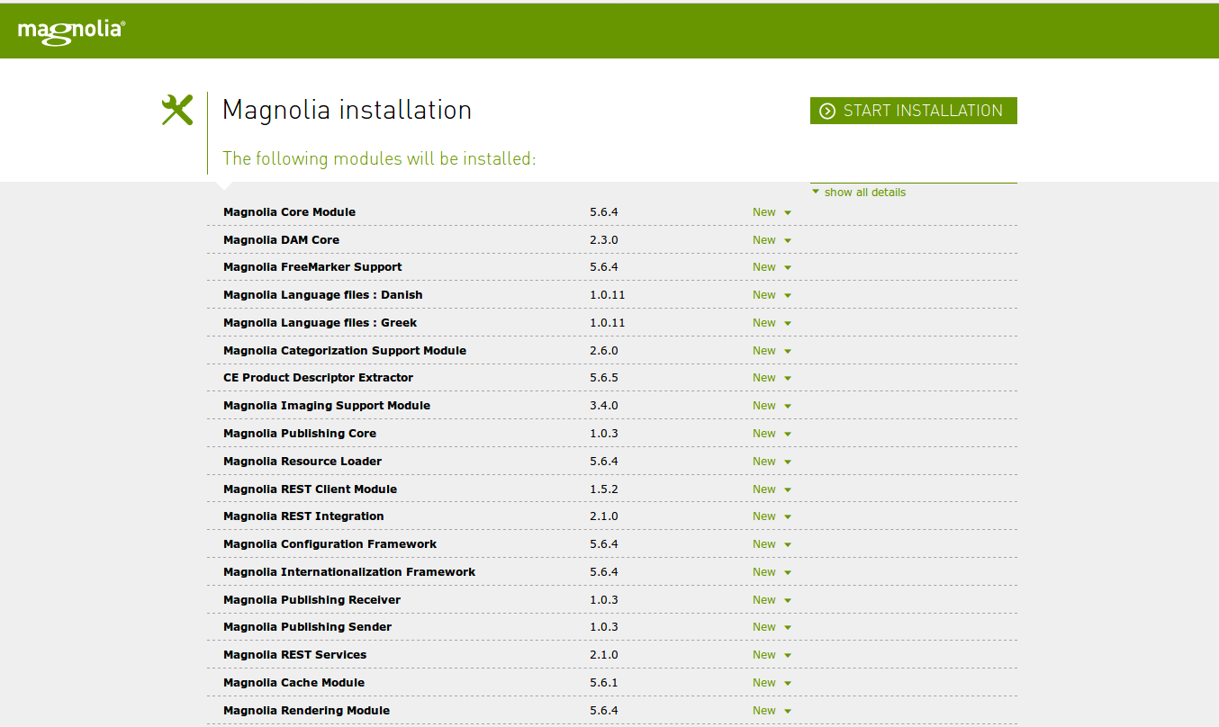Click Magnolia Configuration Framework text
The image size is (1219, 727).
pyautogui.click(x=330, y=544)
